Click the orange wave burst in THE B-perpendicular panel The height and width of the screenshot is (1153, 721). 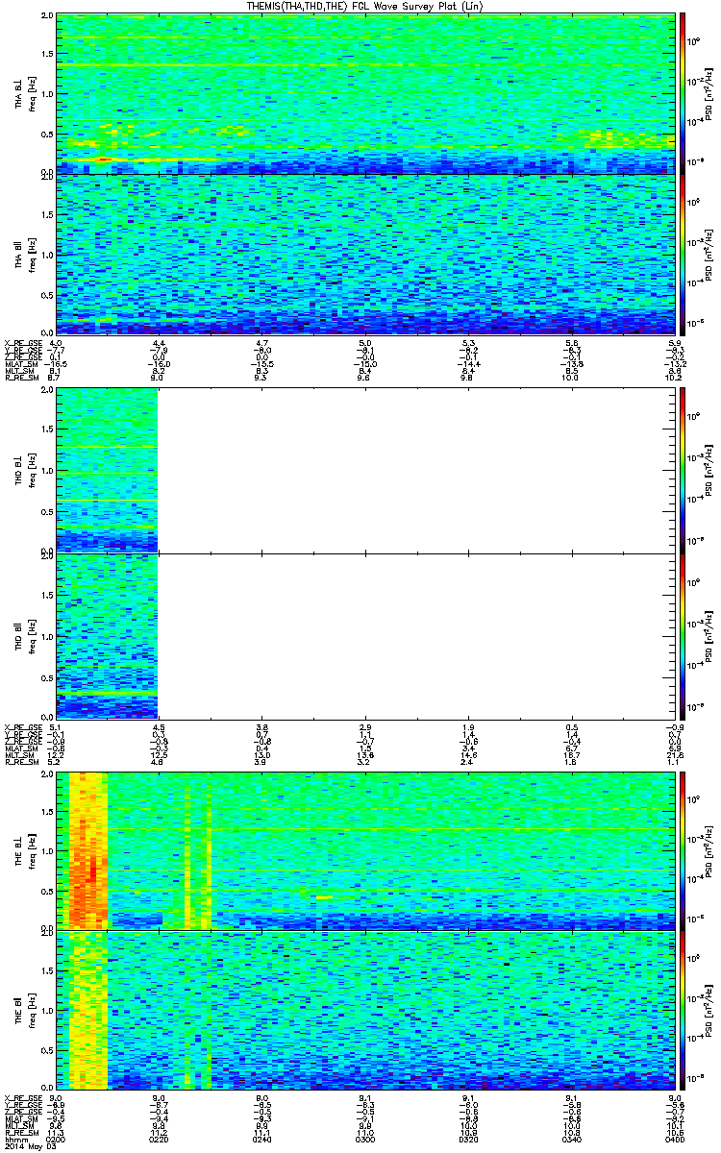coord(87,850)
